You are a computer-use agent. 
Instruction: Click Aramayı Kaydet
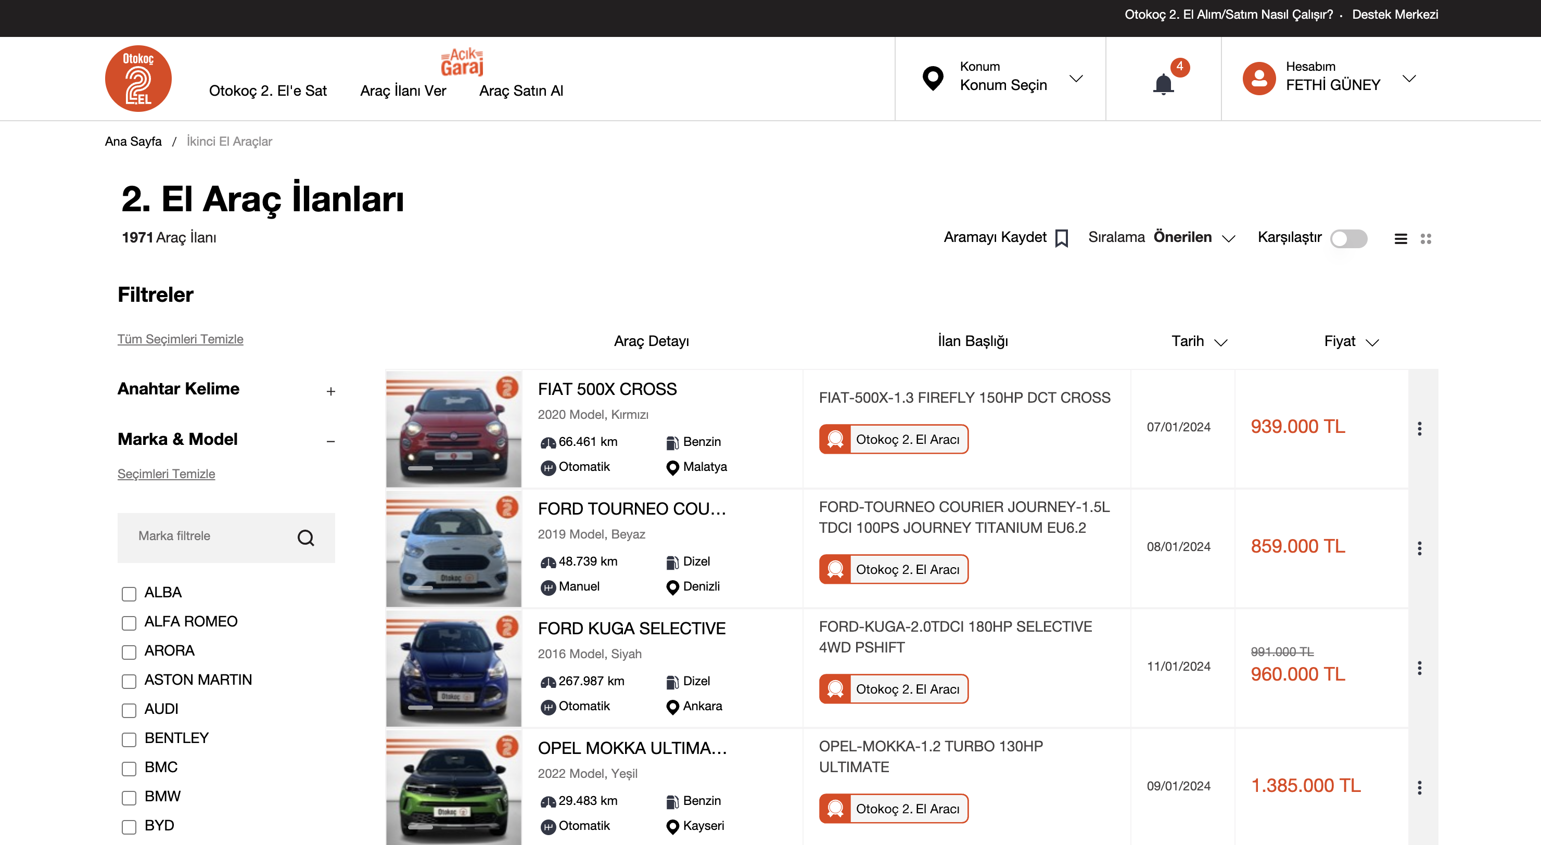[995, 237]
